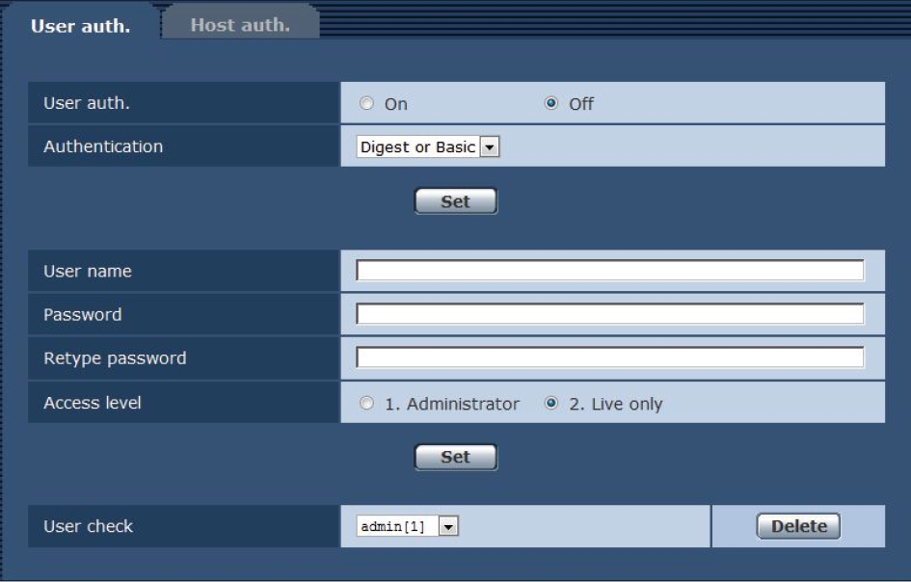Click the Retype password row label
Viewport: 911px width, 582px height.
tap(115, 358)
